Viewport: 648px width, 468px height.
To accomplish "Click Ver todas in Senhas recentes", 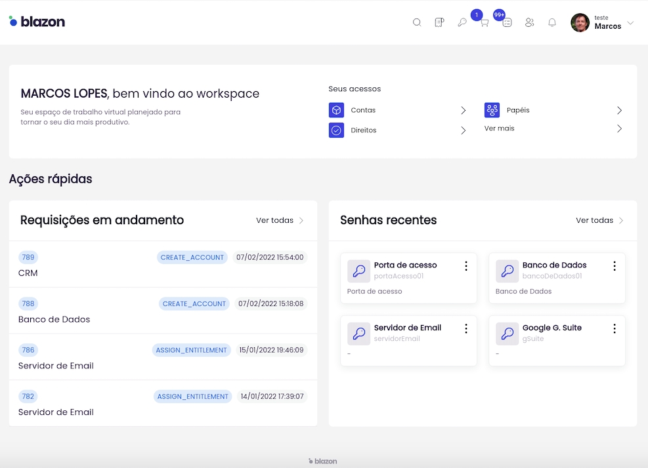I will point(599,220).
